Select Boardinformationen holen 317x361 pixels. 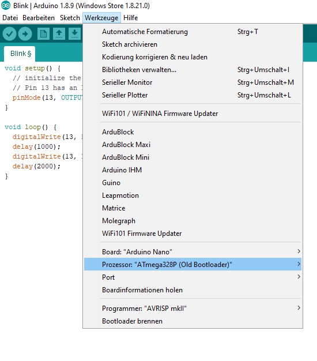pos(193,290)
